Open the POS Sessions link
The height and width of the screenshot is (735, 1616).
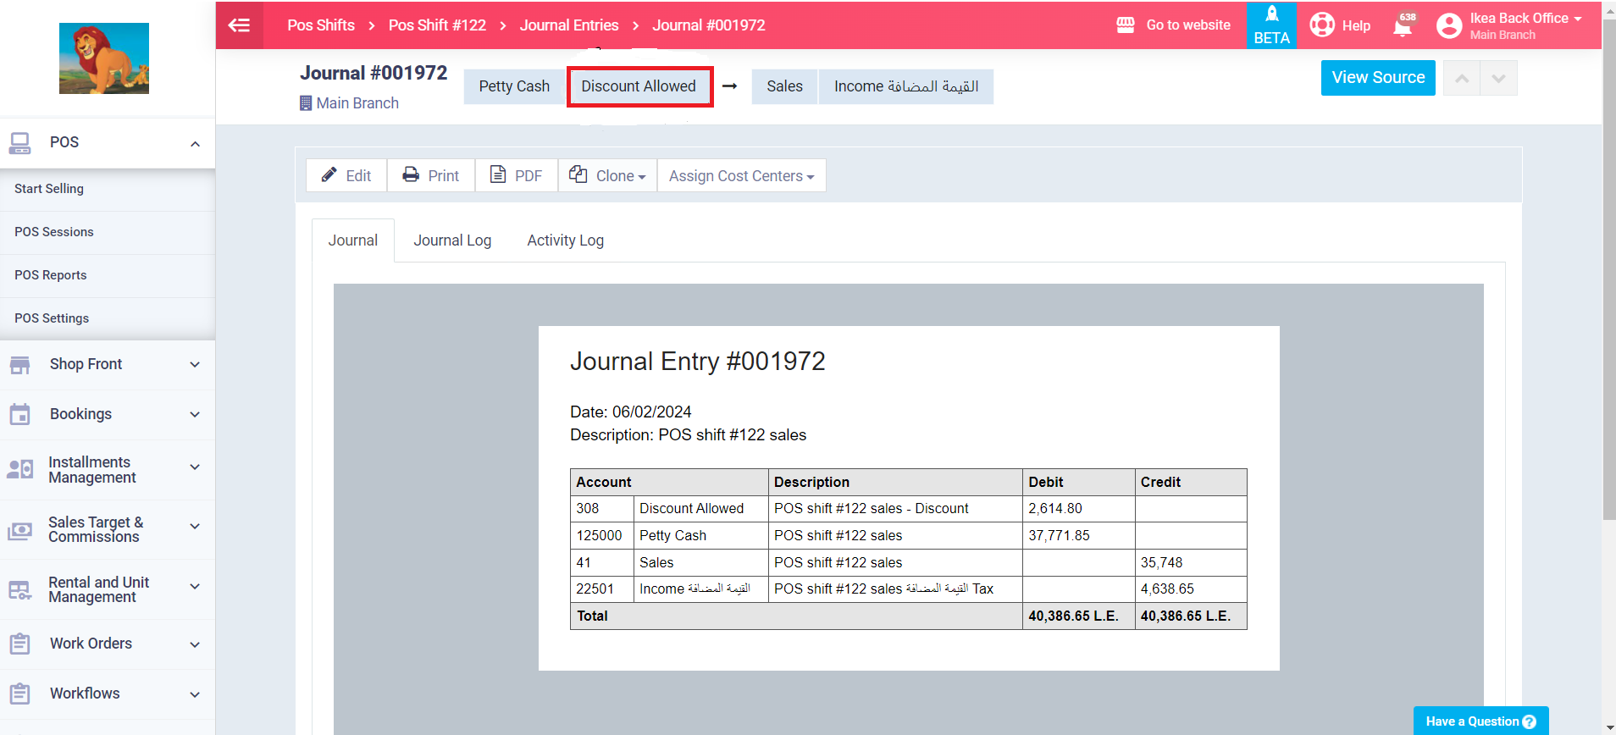point(54,232)
